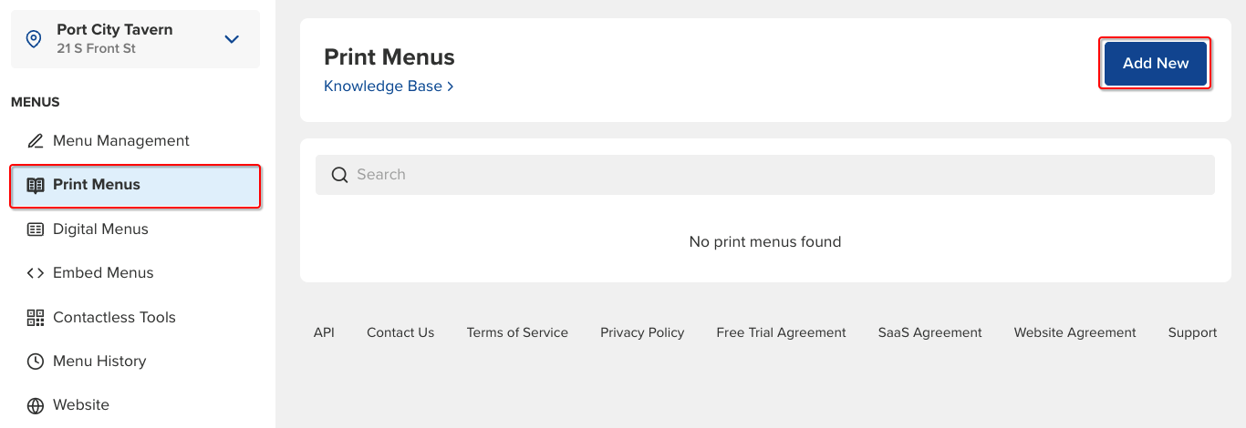Image resolution: width=1246 pixels, height=428 pixels.
Task: Click the globe icon for Website
Action: tap(36, 405)
